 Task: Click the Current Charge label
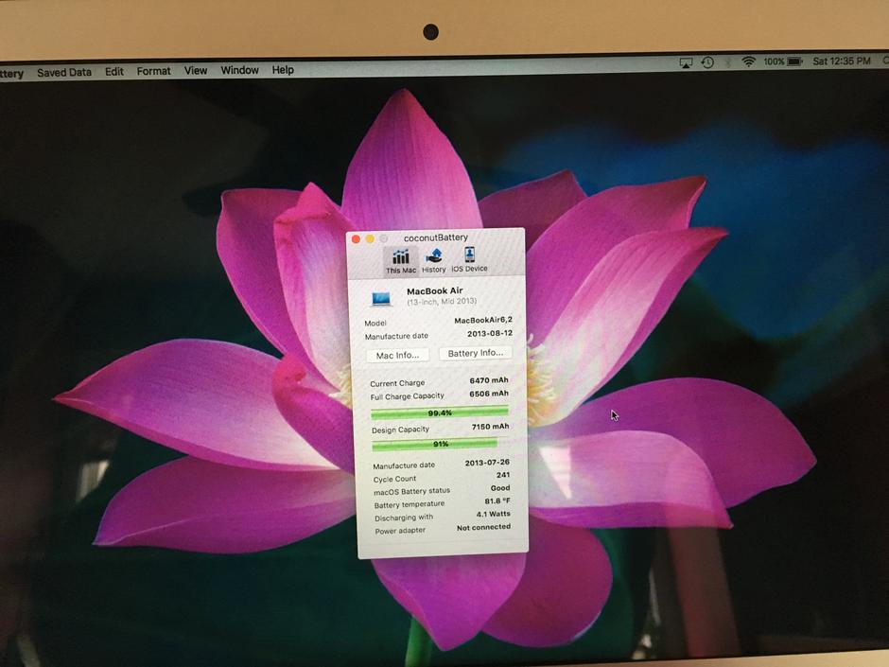(x=397, y=383)
